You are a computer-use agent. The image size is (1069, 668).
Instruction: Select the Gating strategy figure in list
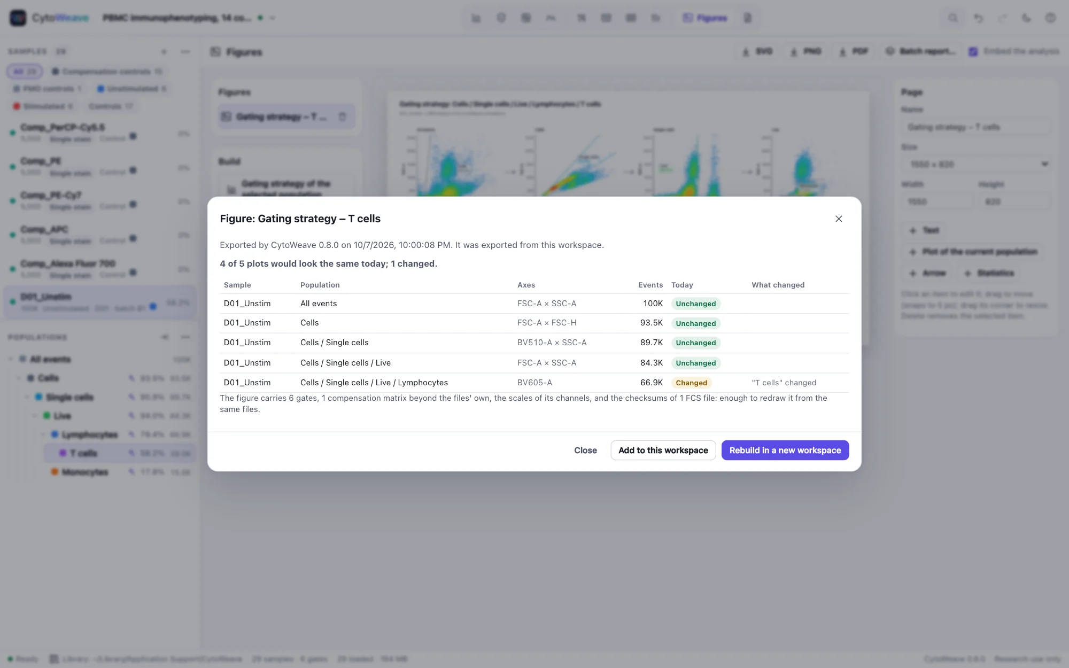(286, 116)
